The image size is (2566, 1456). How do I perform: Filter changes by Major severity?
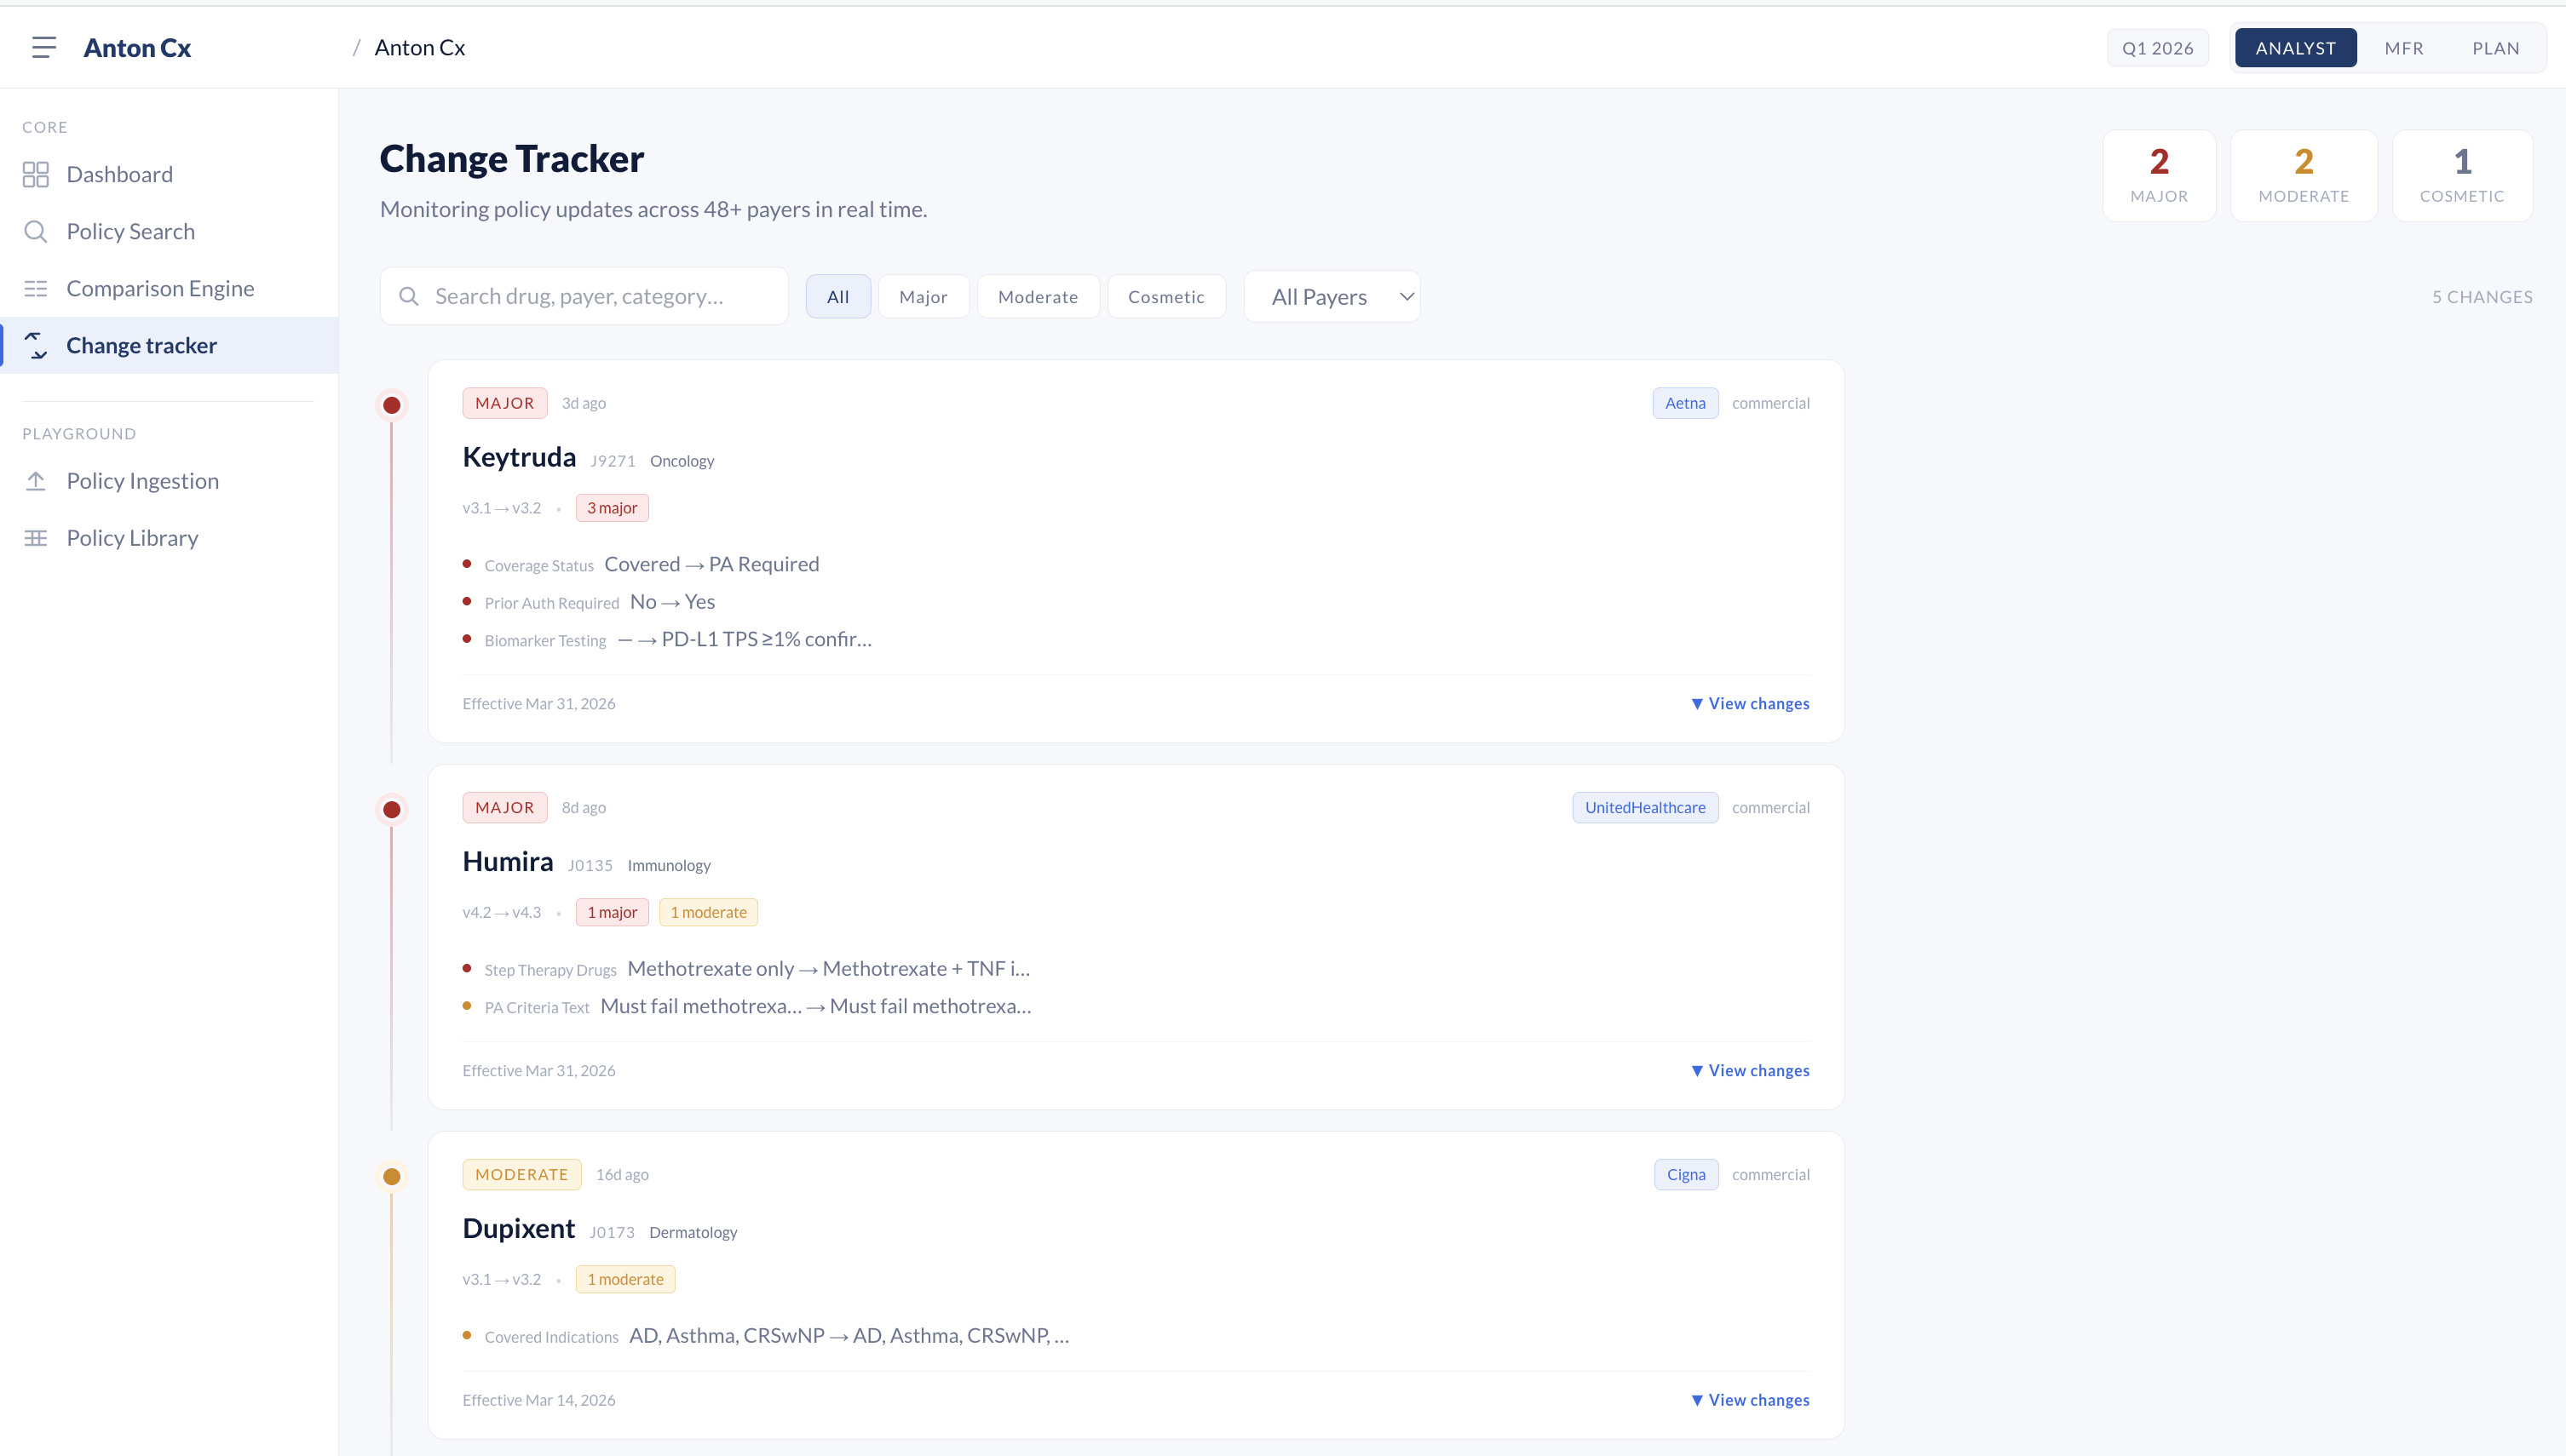pyautogui.click(x=923, y=297)
